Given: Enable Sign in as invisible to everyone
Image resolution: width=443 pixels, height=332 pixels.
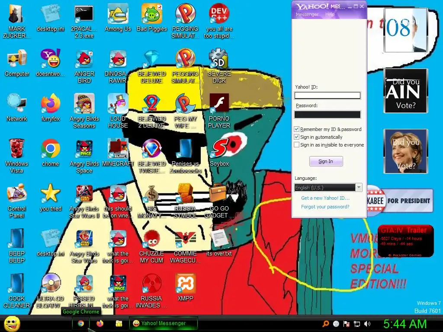Looking at the screenshot, I should (296, 145).
